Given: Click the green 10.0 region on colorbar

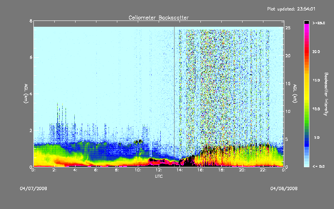Looking at the screenshot, I should pyautogui.click(x=306, y=109).
